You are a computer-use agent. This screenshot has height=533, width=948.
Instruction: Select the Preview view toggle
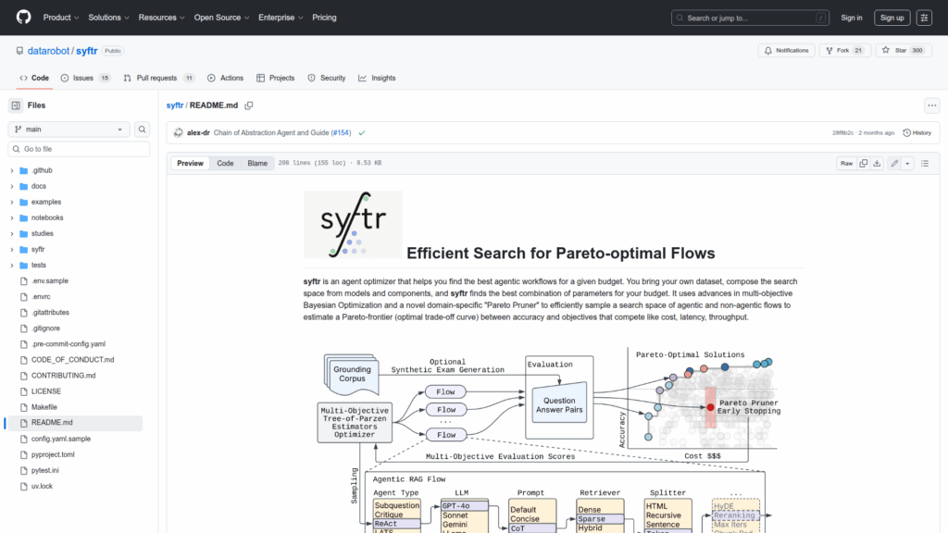191,163
